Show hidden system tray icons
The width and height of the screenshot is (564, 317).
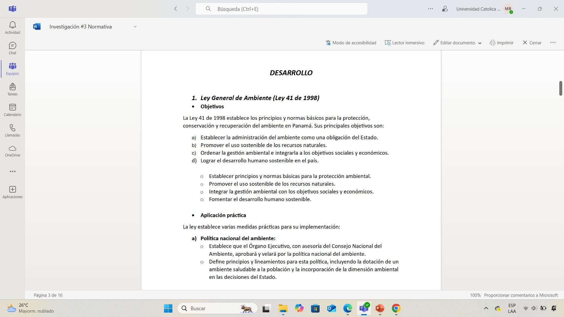486,308
